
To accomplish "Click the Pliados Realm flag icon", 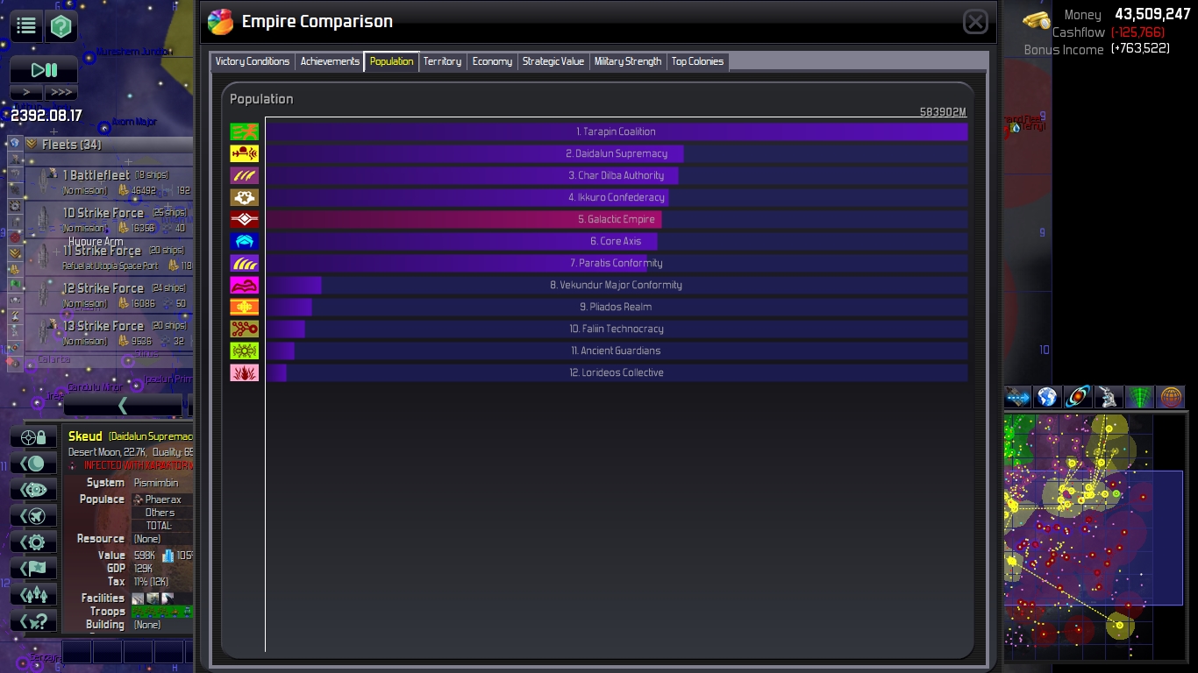I will 245,307.
